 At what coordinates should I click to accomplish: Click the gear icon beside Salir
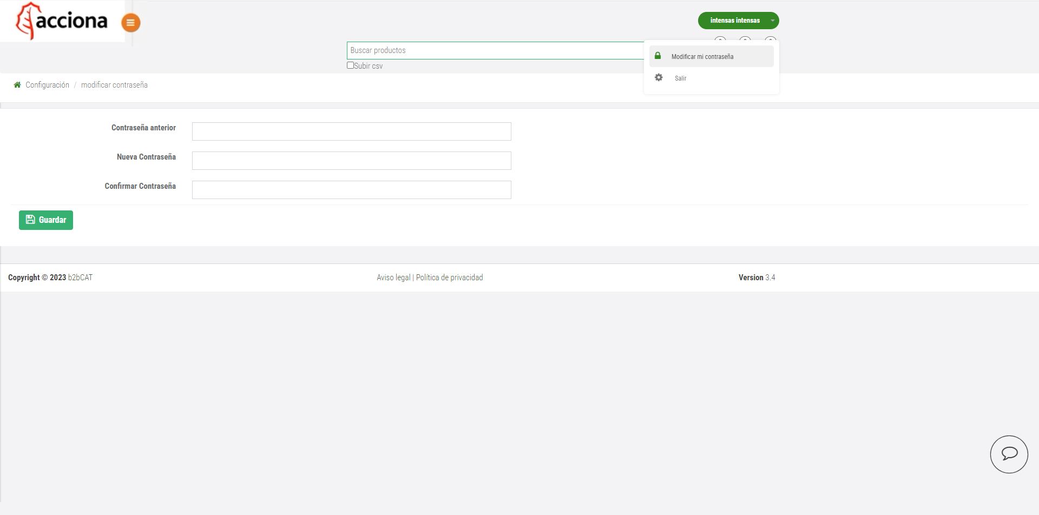[x=659, y=78]
